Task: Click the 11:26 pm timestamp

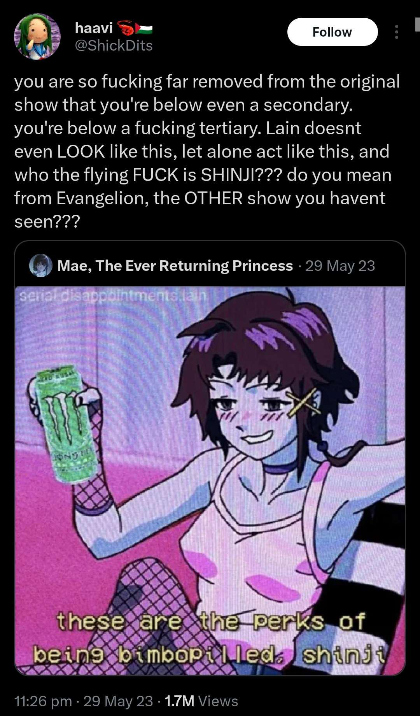Action: click(x=43, y=701)
